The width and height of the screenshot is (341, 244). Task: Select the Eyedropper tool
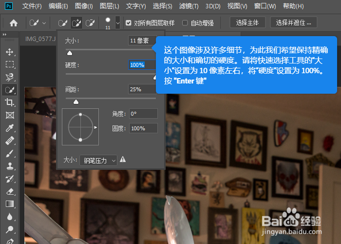click(10, 128)
